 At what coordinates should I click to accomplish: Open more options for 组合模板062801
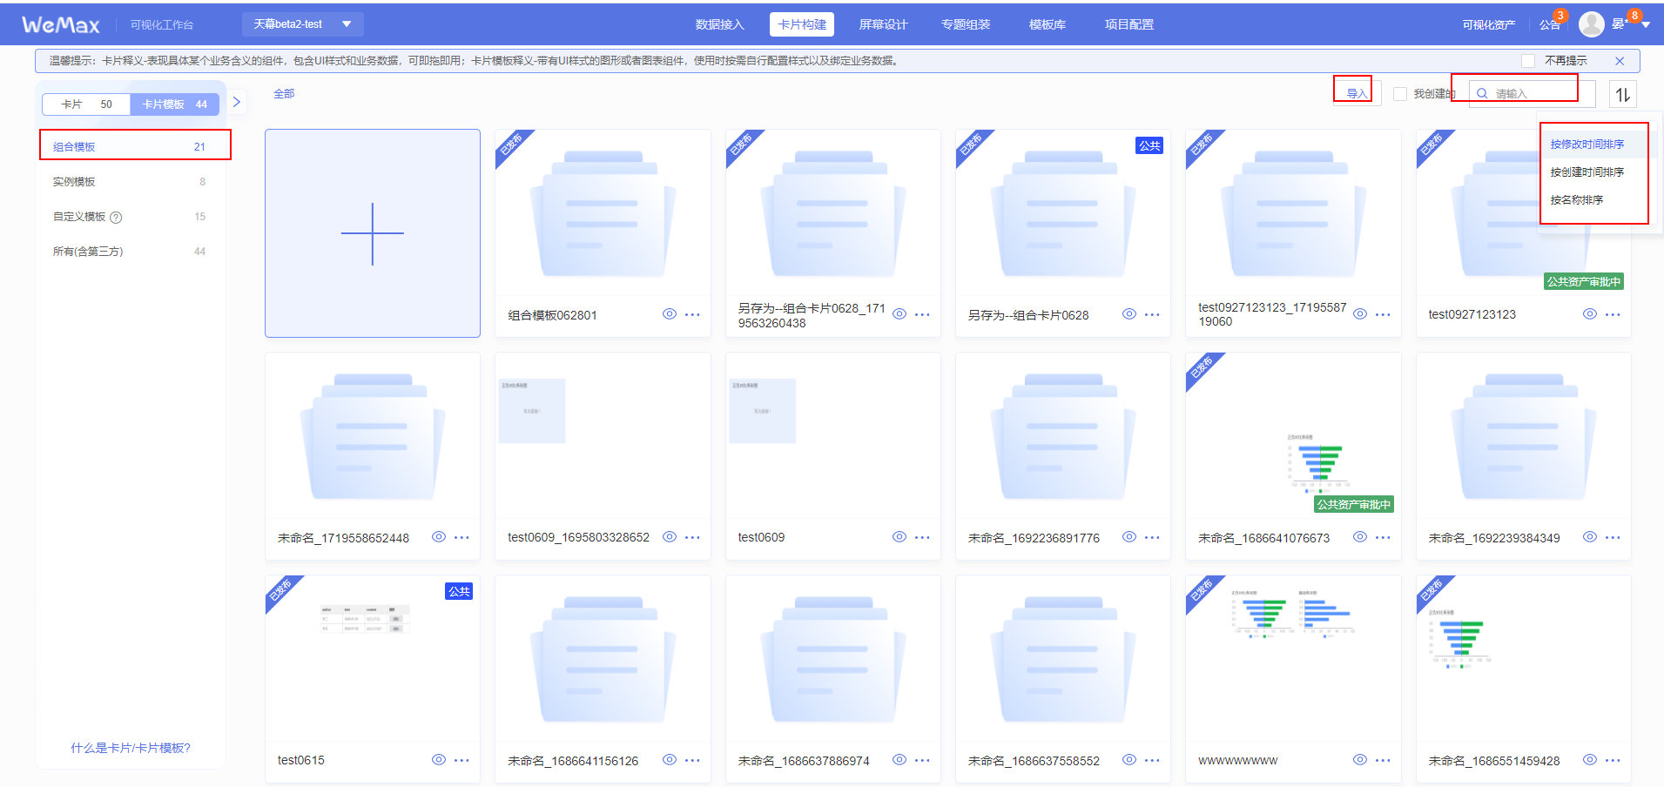click(x=692, y=315)
